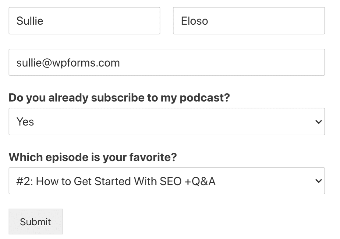Screen dimensions: 340x239
Task: Click the word 'Yes' in the subscribe select
Action: pos(25,122)
